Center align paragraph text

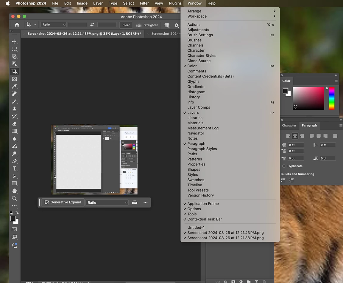295,136
